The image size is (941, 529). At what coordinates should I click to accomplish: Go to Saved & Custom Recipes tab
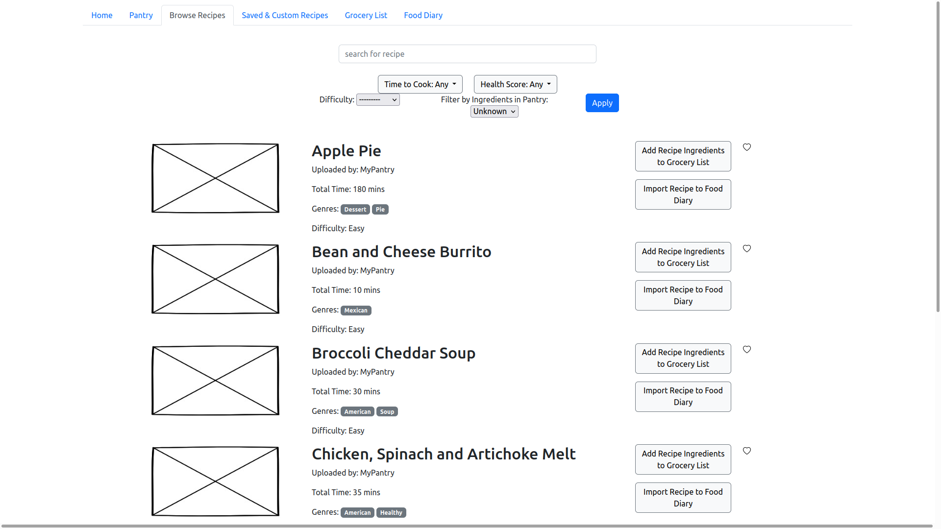(x=285, y=15)
